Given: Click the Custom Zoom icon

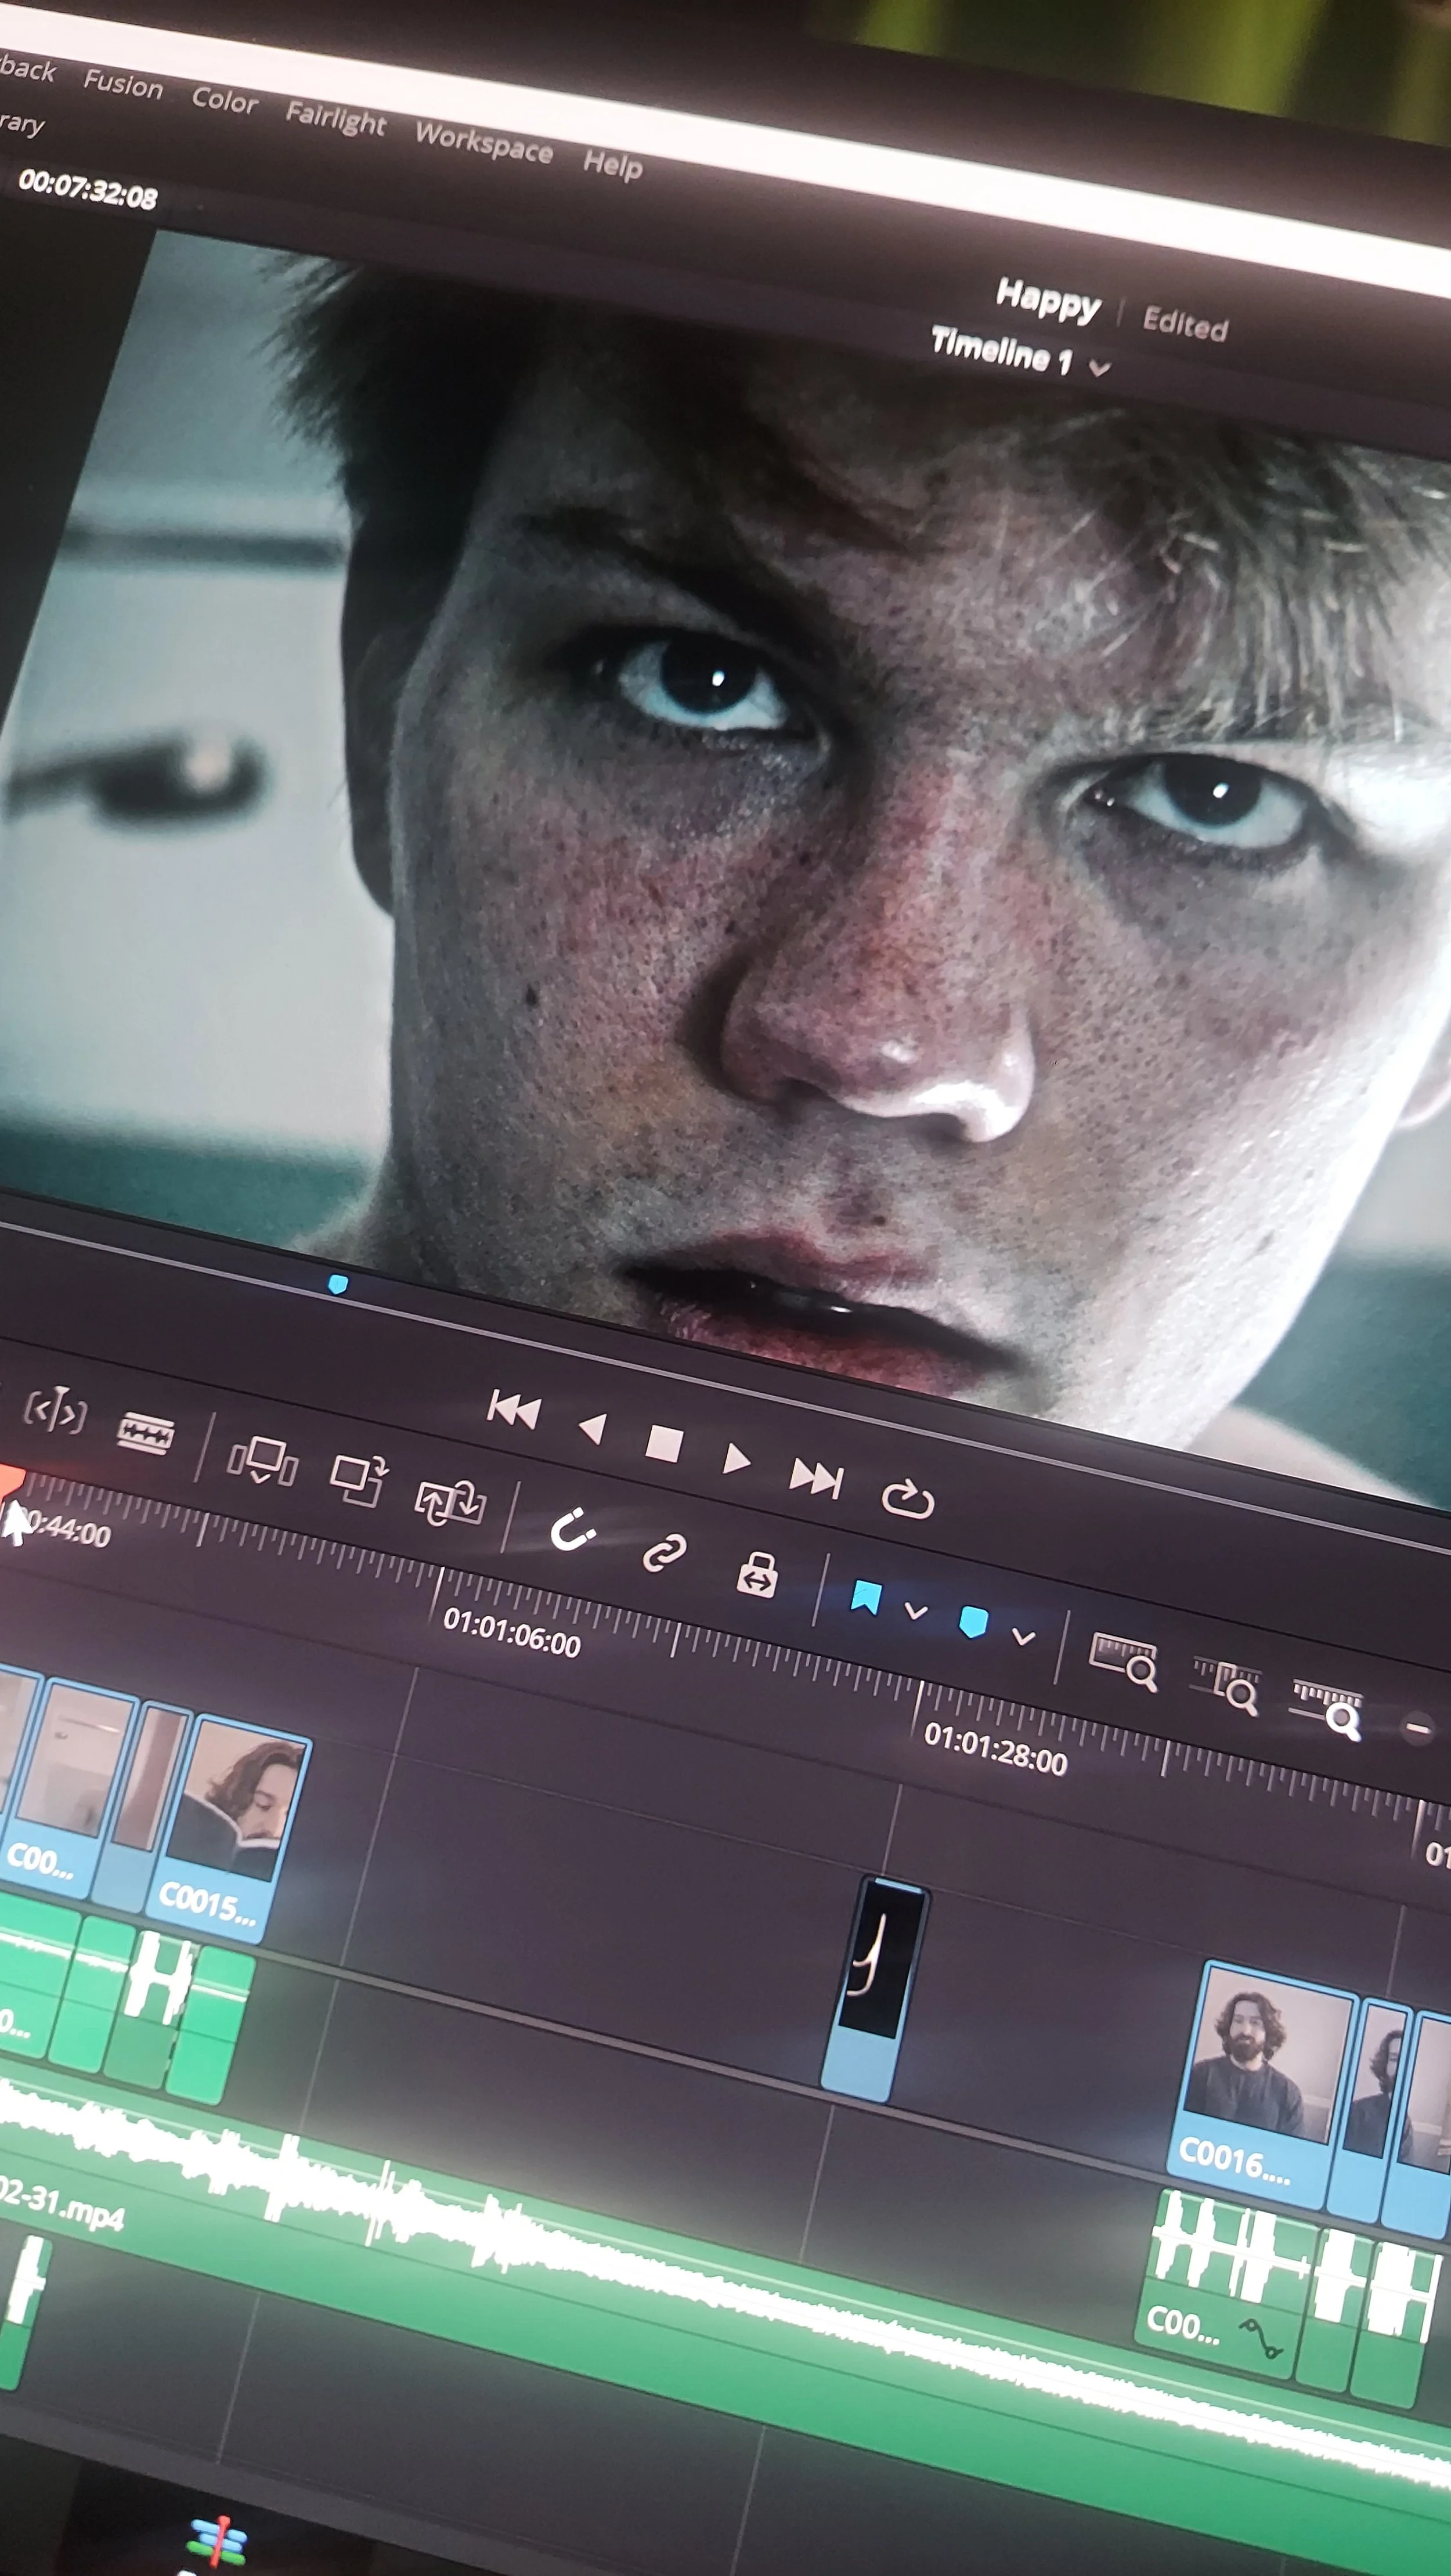Looking at the screenshot, I should click(1328, 1708).
